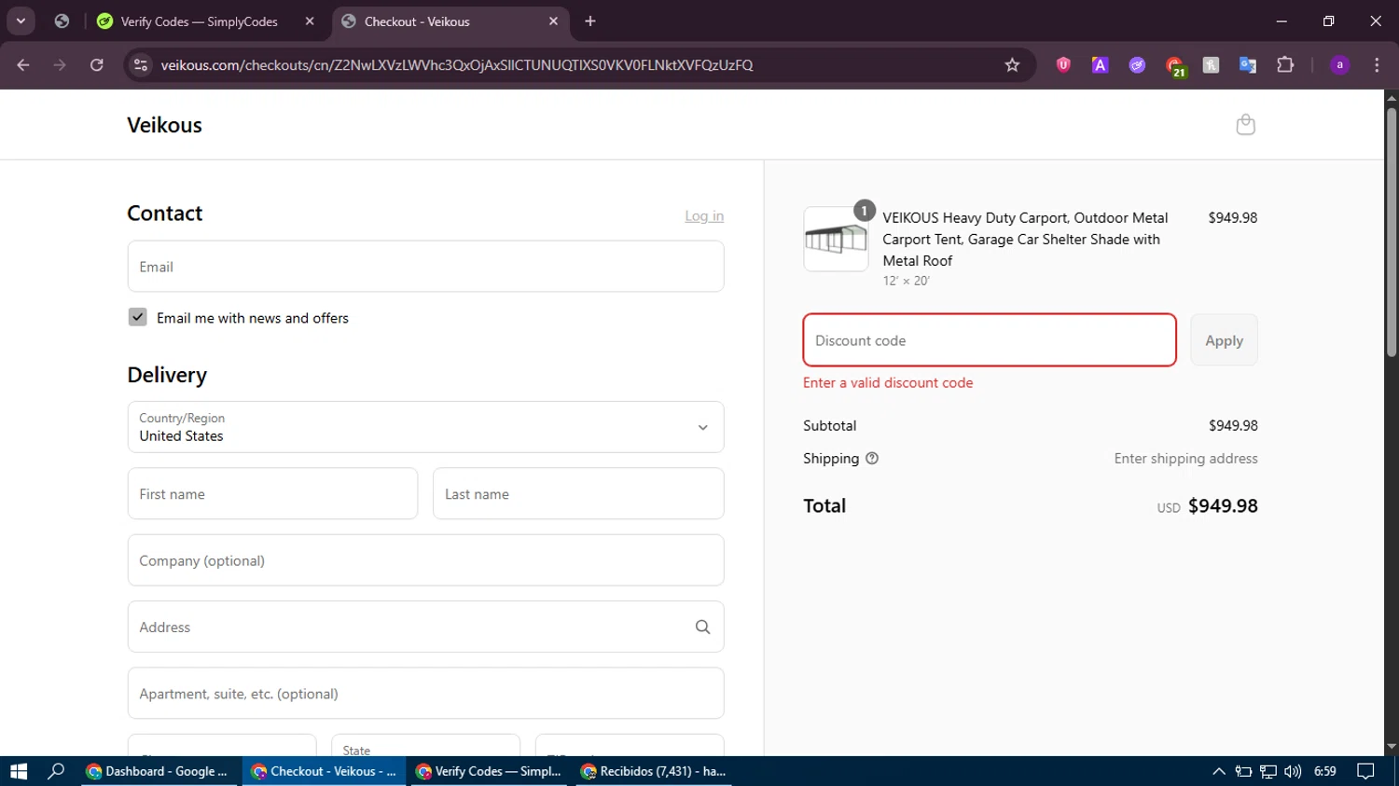Click the First name field
Screen dimensions: 1399x786
[272, 494]
